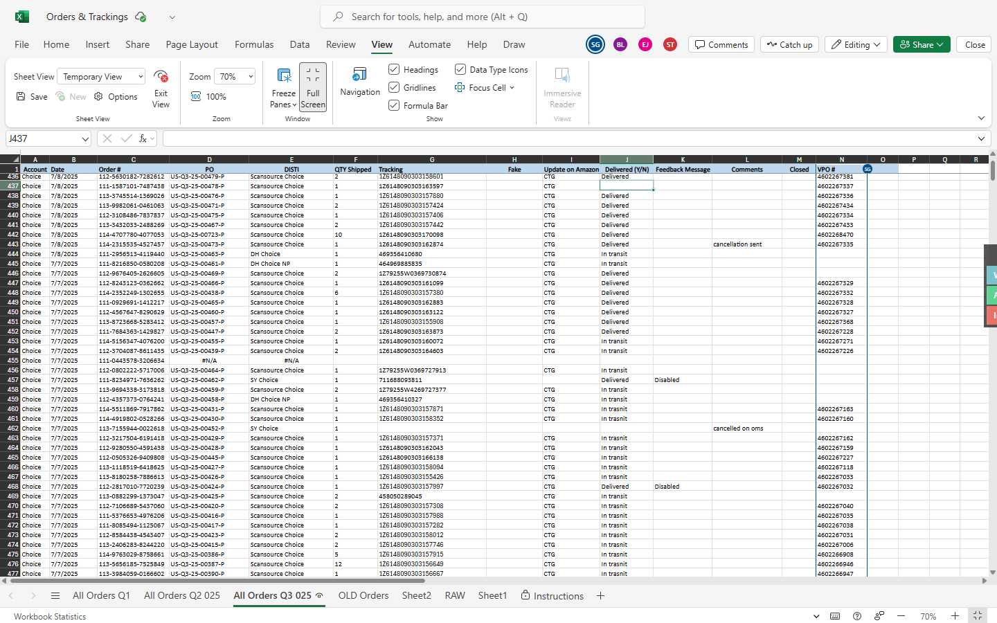Open the Instructions sheet tab
997x623 pixels.
click(553, 596)
